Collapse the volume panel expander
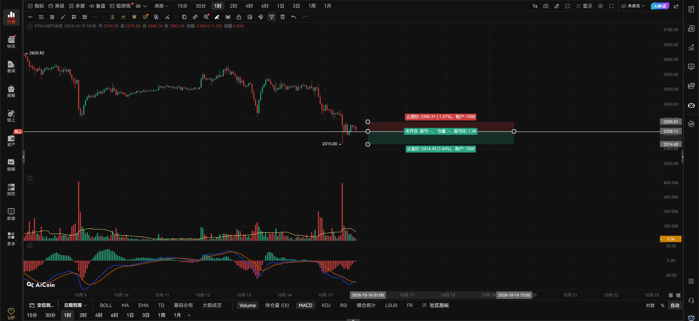The height and width of the screenshot is (321, 699). point(30,178)
